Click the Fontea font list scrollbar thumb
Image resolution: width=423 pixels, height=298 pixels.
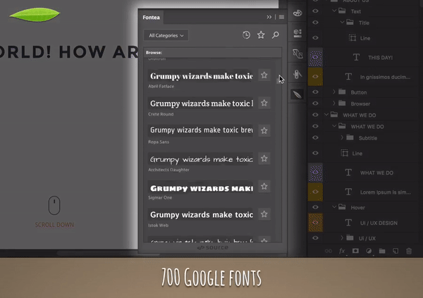point(278,80)
